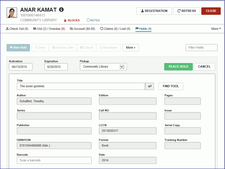Open the Find Tool
Viewport: 225px width, 169px height.
171,86
